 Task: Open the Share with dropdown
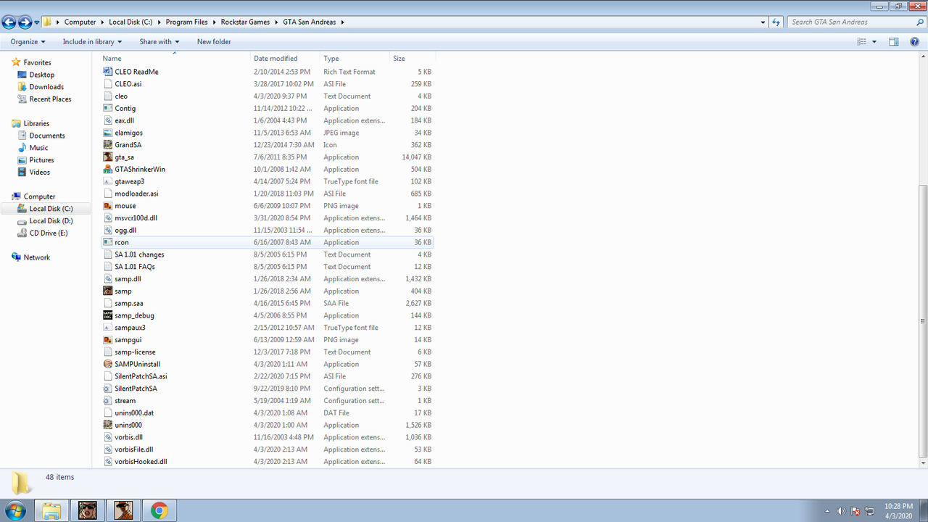coord(159,42)
